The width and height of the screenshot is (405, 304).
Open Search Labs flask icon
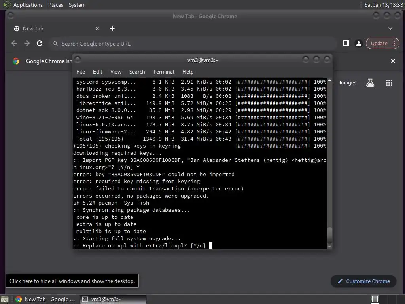(x=370, y=83)
